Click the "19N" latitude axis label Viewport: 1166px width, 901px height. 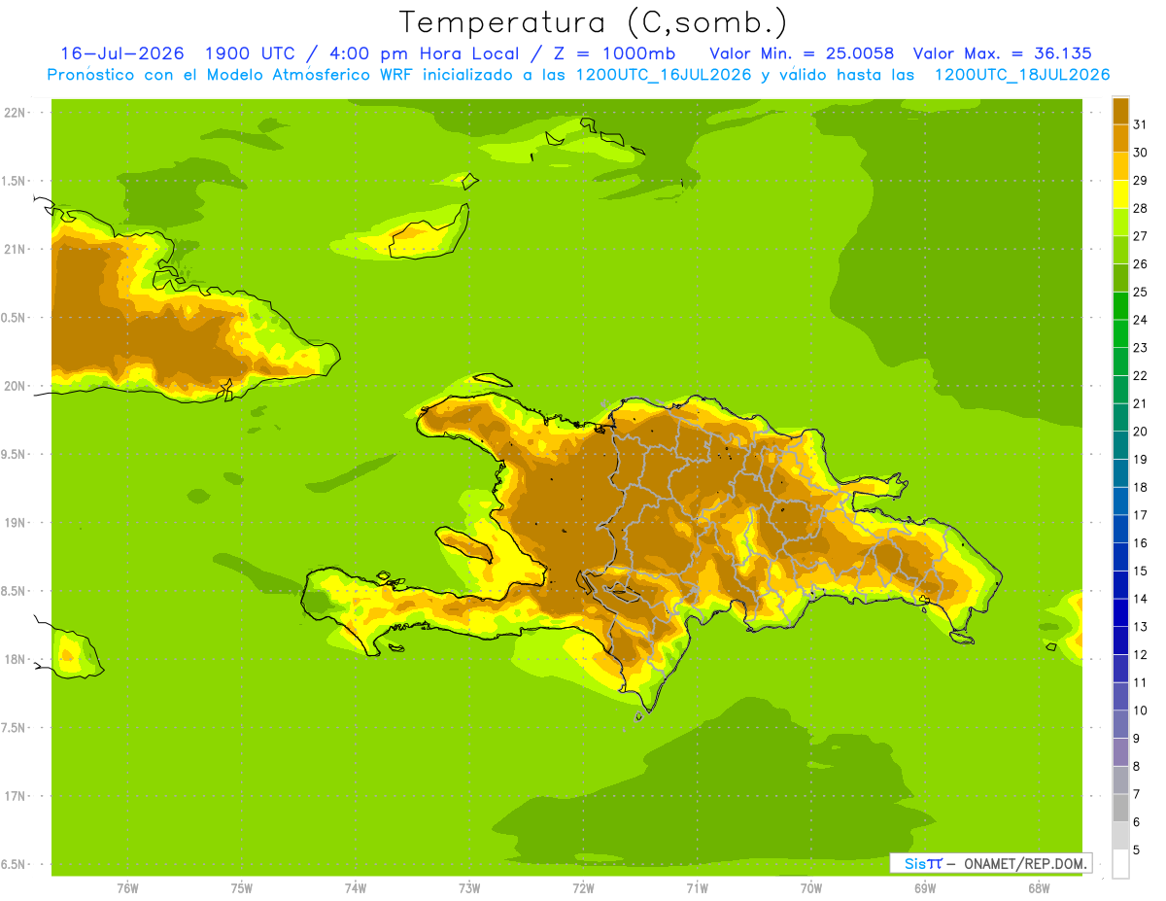click(15, 523)
